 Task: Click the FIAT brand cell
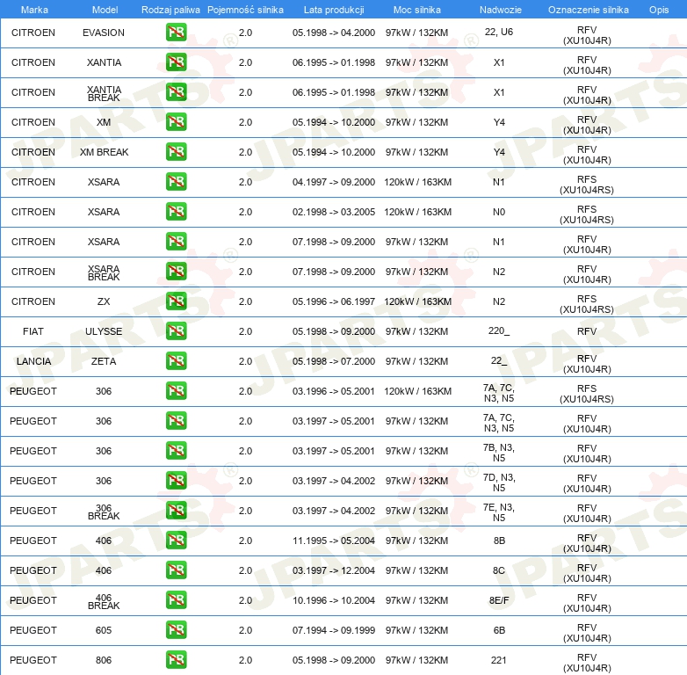click(33, 331)
